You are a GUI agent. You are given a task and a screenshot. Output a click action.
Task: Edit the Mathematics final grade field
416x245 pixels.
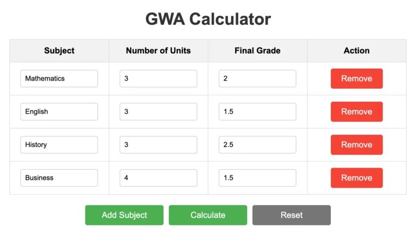257,78
